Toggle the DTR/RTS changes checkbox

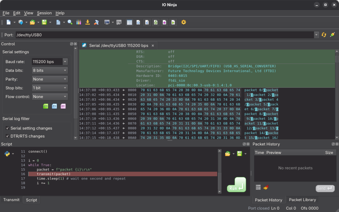[x=7, y=136]
